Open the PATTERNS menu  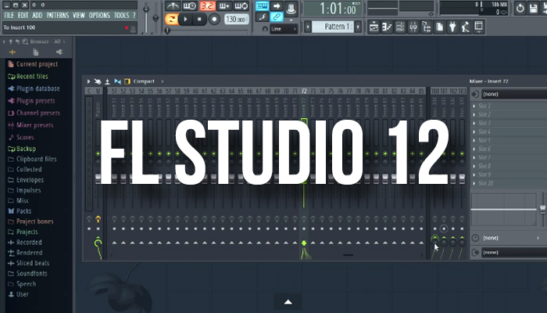point(58,16)
